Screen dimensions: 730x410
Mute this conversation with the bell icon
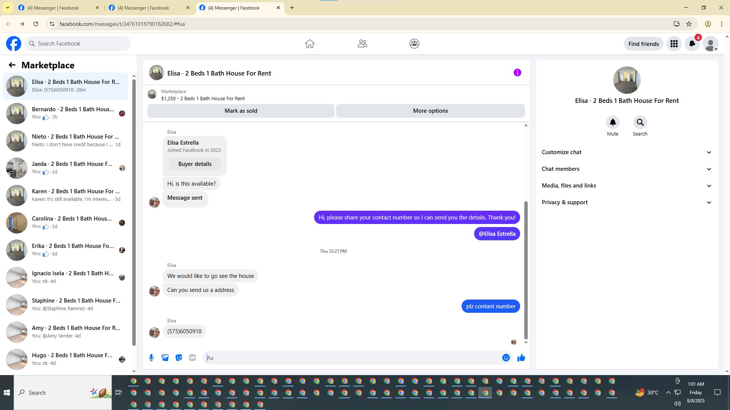pos(613,122)
